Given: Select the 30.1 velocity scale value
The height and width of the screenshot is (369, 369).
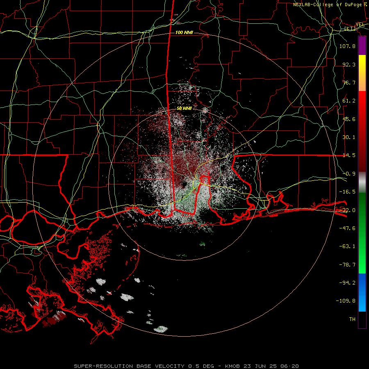Looking at the screenshot, I should click(349, 137).
